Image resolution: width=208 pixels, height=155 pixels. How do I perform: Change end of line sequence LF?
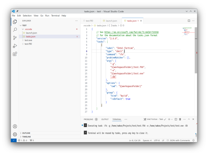coord(163,140)
